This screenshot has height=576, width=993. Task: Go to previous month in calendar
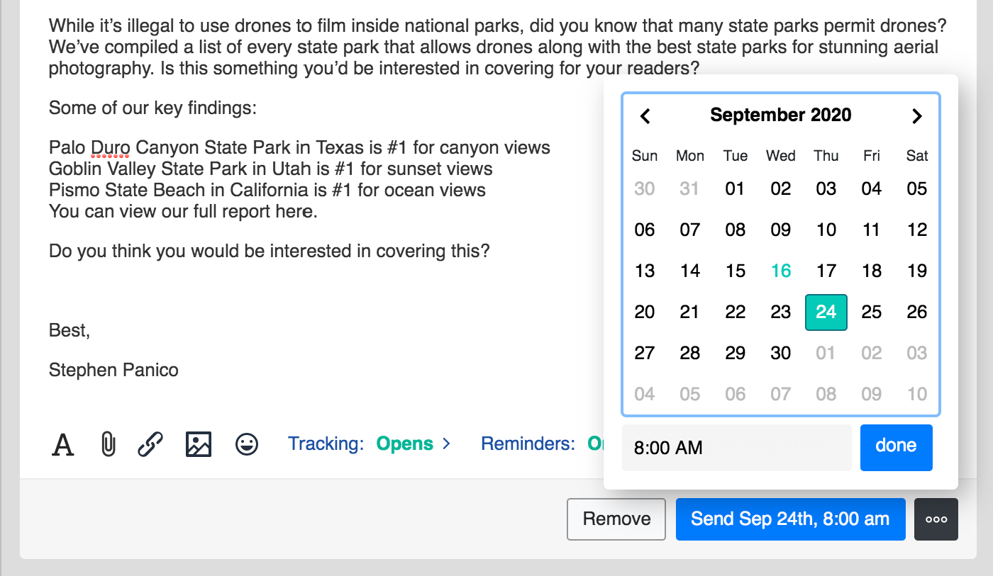pyautogui.click(x=645, y=116)
